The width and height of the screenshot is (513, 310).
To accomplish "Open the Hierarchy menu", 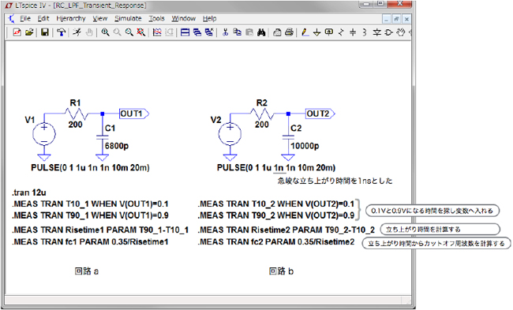I will tap(71, 19).
